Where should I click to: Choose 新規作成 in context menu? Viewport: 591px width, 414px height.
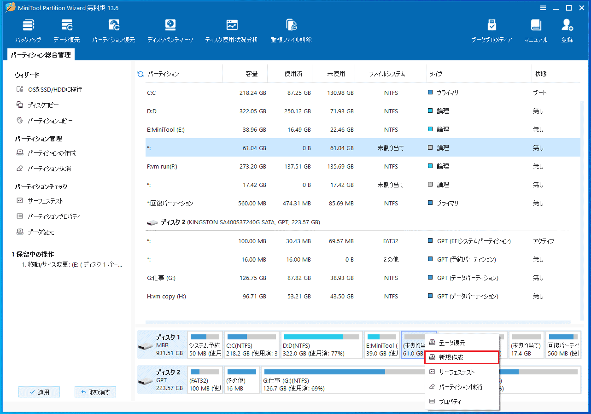pyautogui.click(x=462, y=357)
